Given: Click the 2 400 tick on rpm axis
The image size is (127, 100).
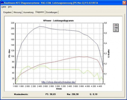Looking at the screenshot, I should point(39,86).
